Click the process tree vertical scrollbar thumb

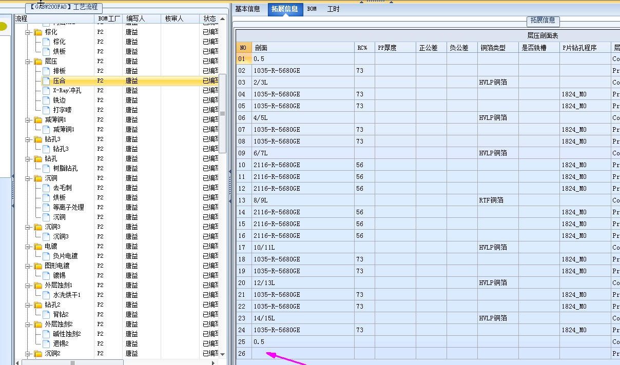[x=223, y=113]
